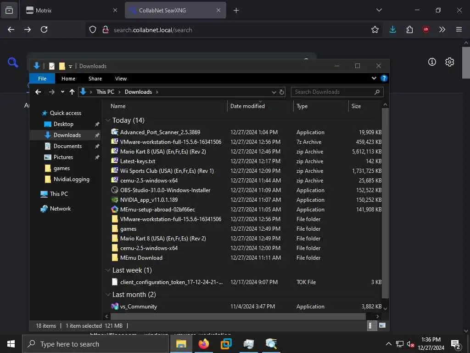Open Firefox extensions puzzle icon
Image resolution: width=470 pixels, height=353 pixels.
point(409,29)
